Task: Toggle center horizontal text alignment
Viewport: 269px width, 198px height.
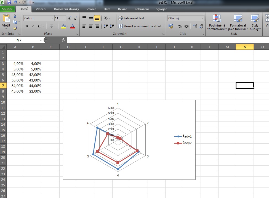Action: coord(91,26)
